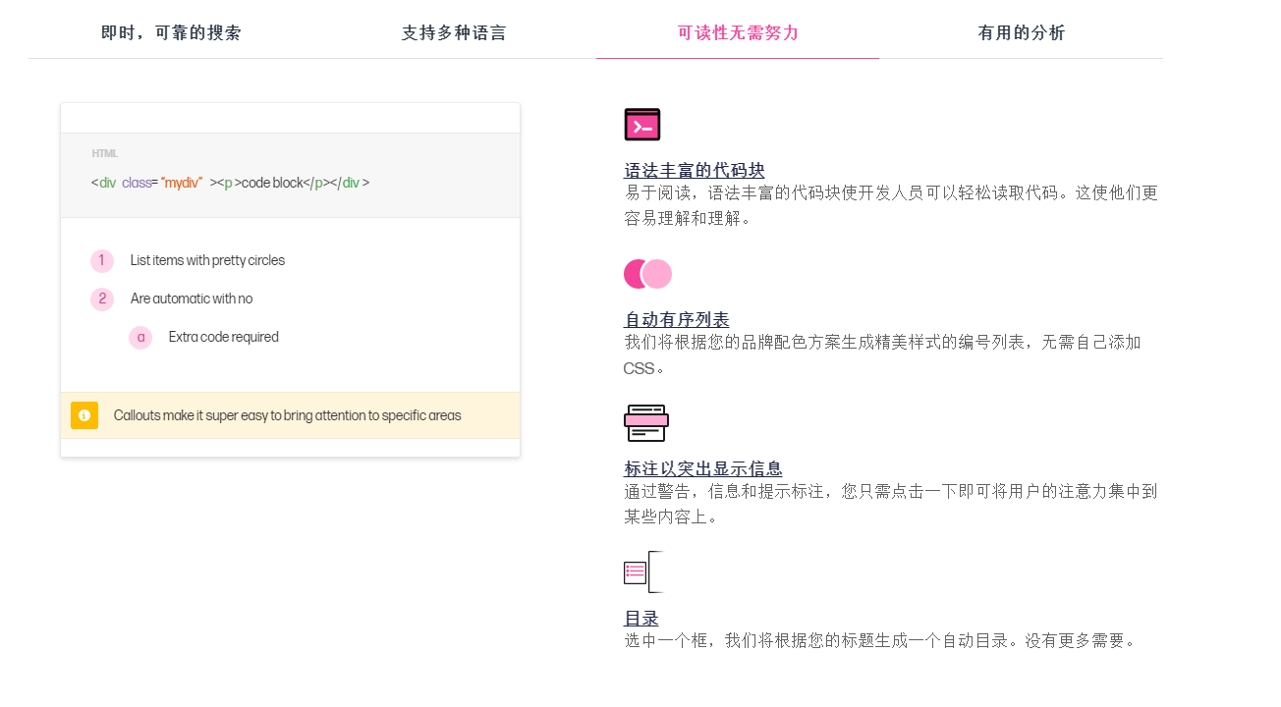
Task: Click the 'Extra code required' sub-item
Action: pos(224,338)
